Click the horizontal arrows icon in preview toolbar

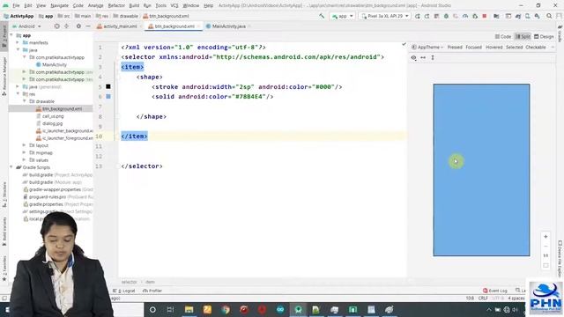423,57
